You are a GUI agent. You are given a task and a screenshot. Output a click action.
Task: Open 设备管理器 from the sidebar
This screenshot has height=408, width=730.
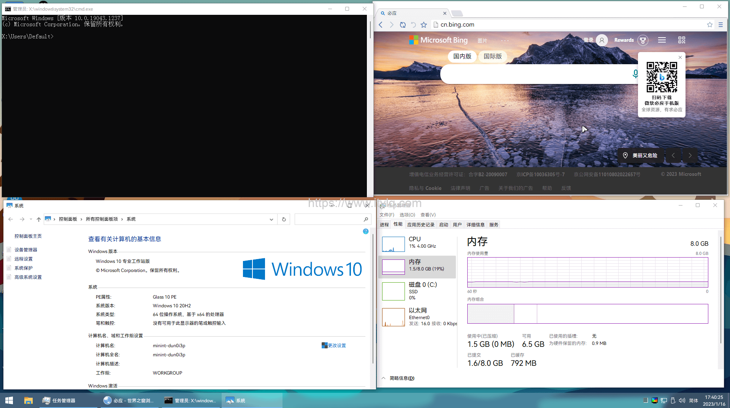click(26, 250)
